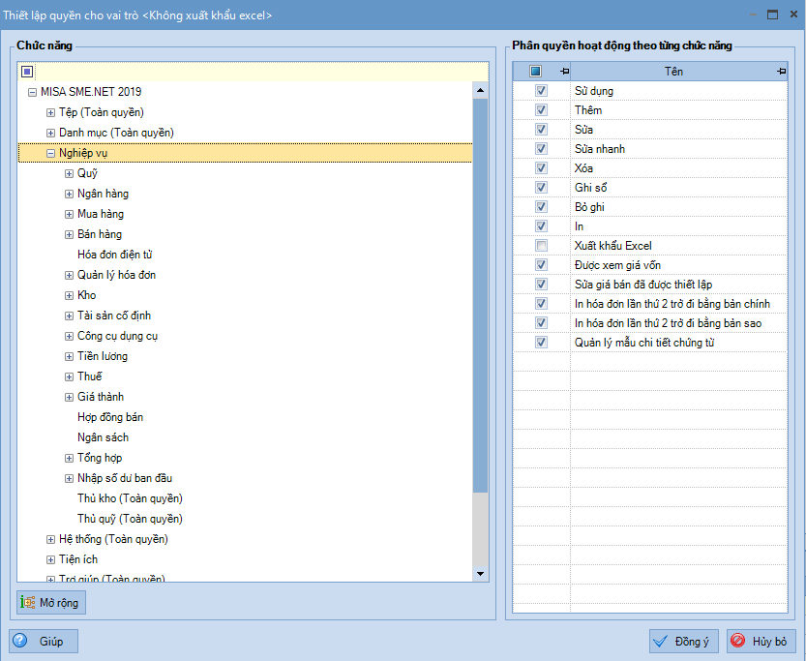This screenshot has width=806, height=661.
Task: Expand the Kho node
Action: pos(69,295)
